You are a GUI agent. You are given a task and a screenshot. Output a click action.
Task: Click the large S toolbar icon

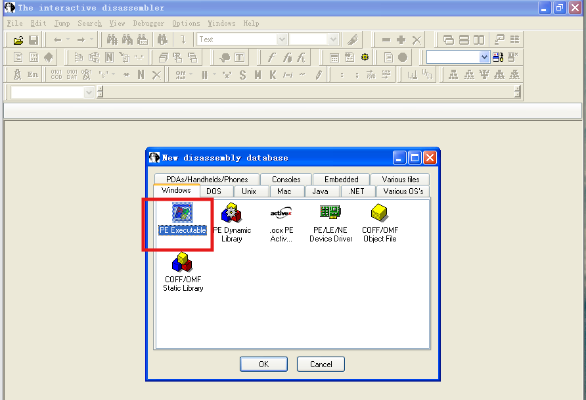[x=243, y=75]
